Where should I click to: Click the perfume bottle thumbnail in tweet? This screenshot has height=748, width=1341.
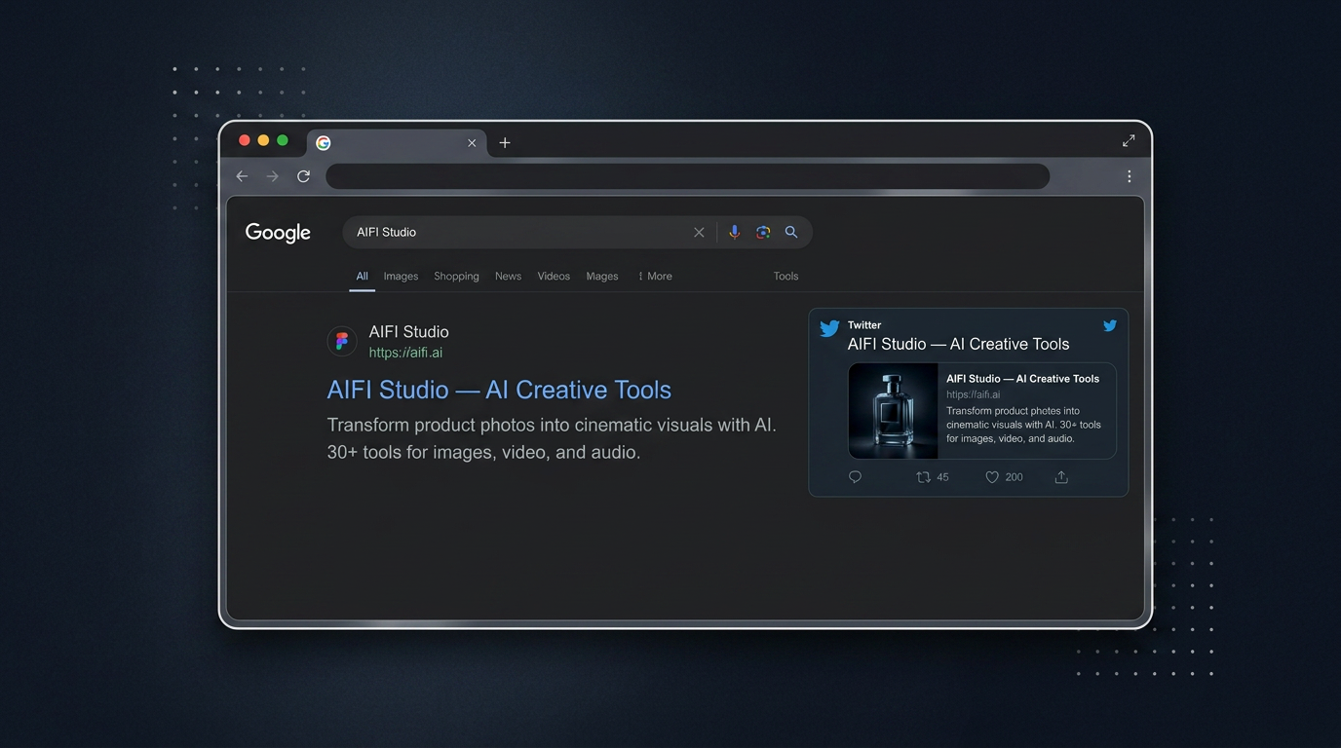click(x=893, y=411)
